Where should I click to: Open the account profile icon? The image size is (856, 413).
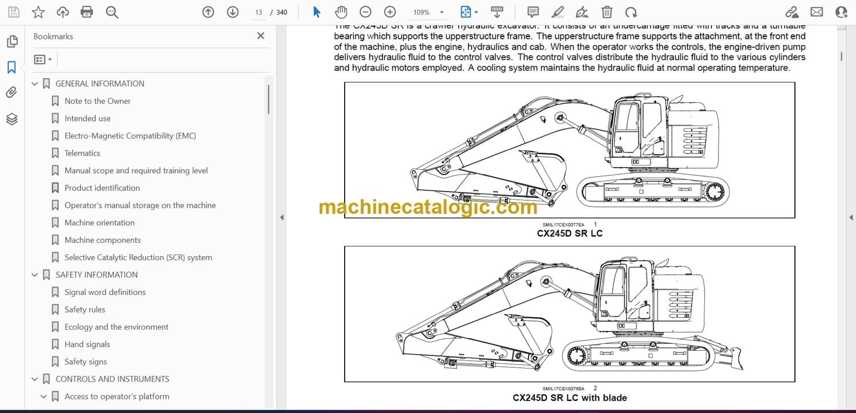coord(841,12)
